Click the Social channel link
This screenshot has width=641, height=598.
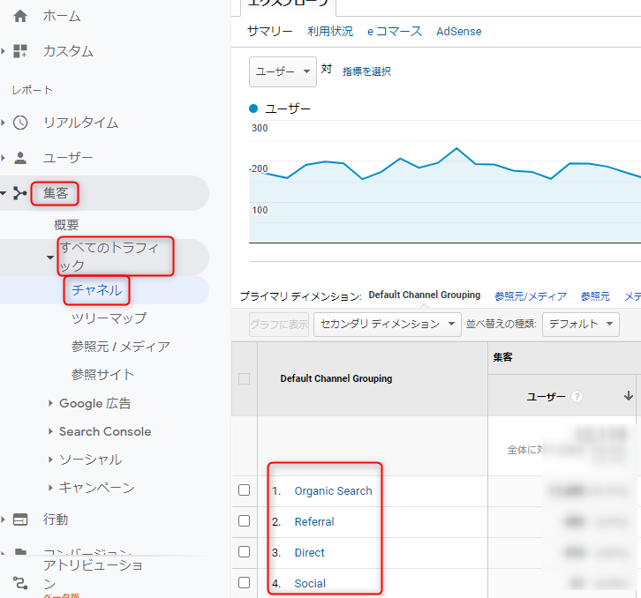[x=310, y=583]
